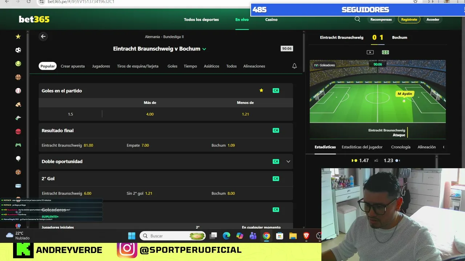
Task: Select the soccer ball sport icon
Action: (18, 50)
